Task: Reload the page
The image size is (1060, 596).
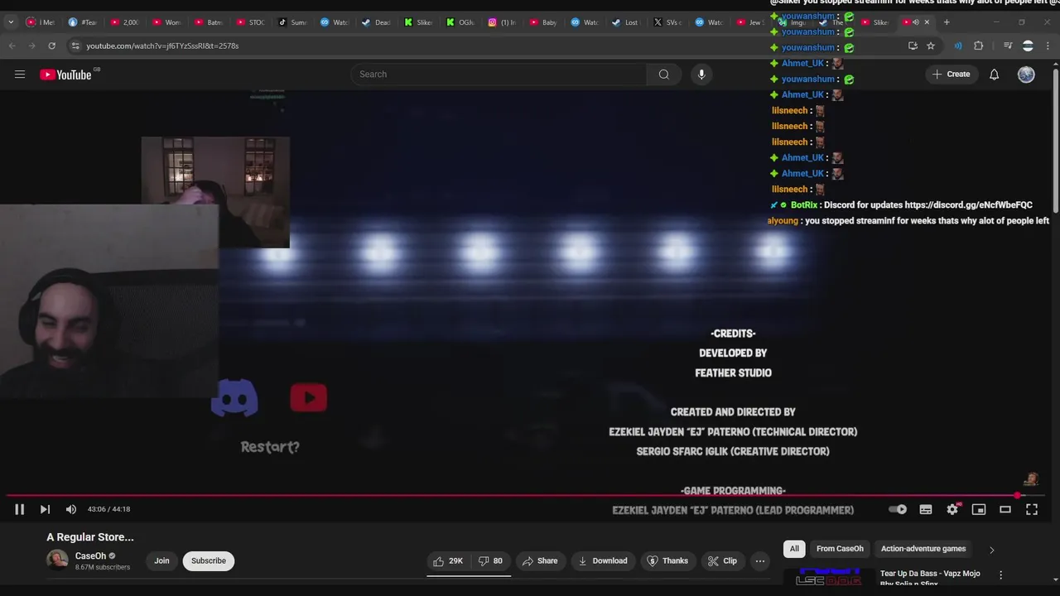Action: (51, 46)
